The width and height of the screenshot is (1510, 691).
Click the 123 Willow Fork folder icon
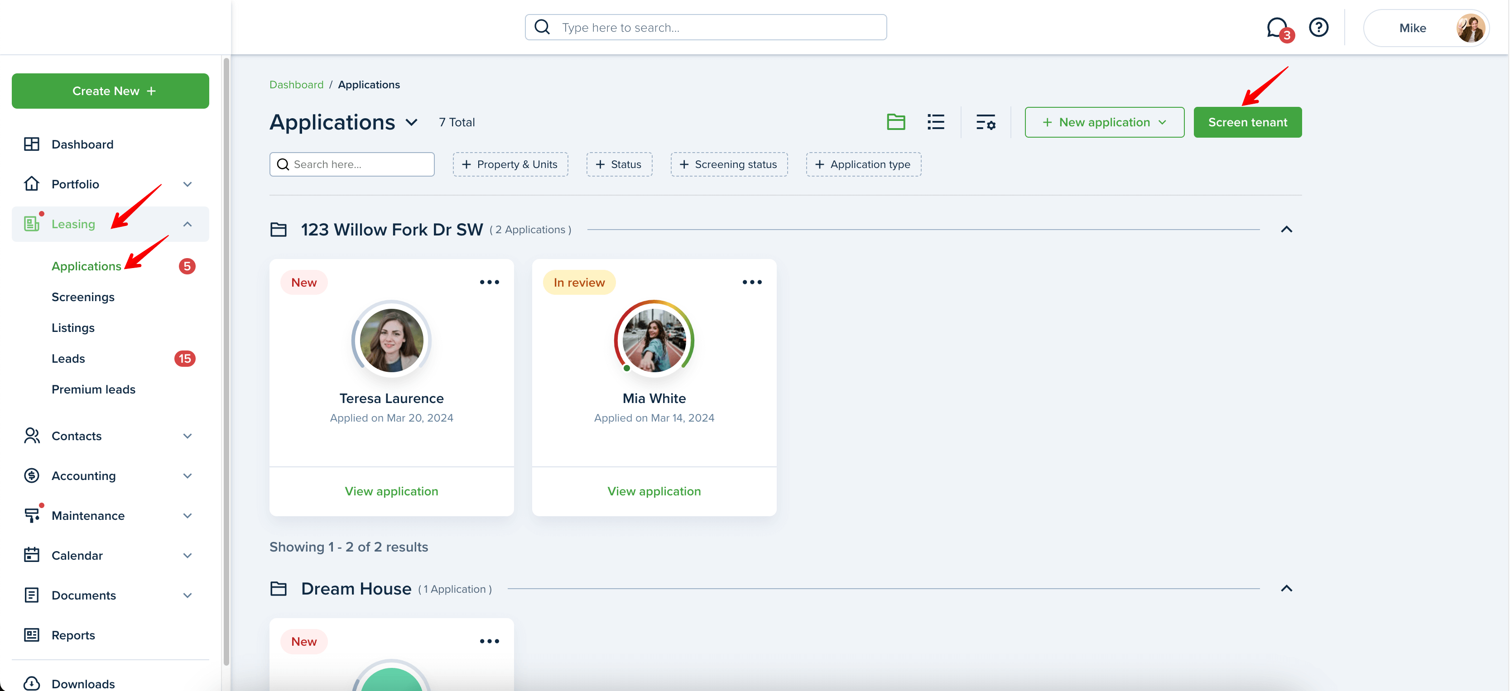click(x=279, y=230)
